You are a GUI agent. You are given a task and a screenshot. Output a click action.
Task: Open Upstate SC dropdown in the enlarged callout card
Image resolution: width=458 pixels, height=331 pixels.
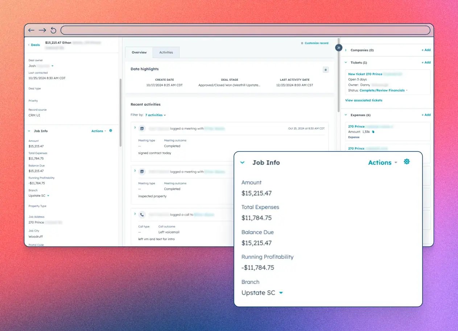pos(262,293)
